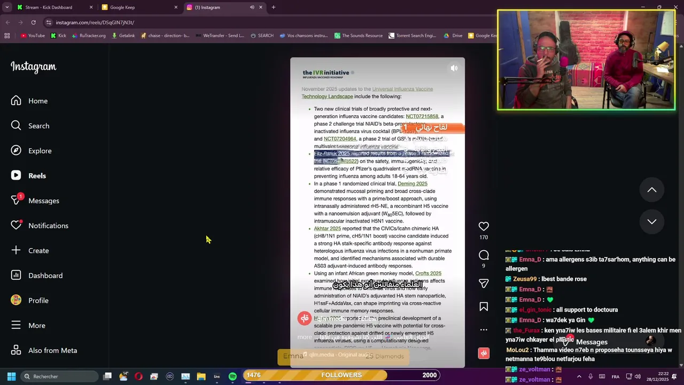Open the WeTransfer bookmark
The width and height of the screenshot is (684, 385).
[x=220, y=36]
